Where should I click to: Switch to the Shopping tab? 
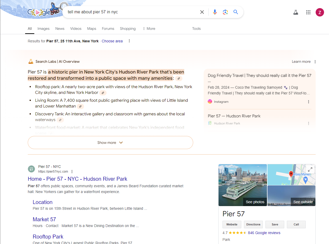click(128, 29)
